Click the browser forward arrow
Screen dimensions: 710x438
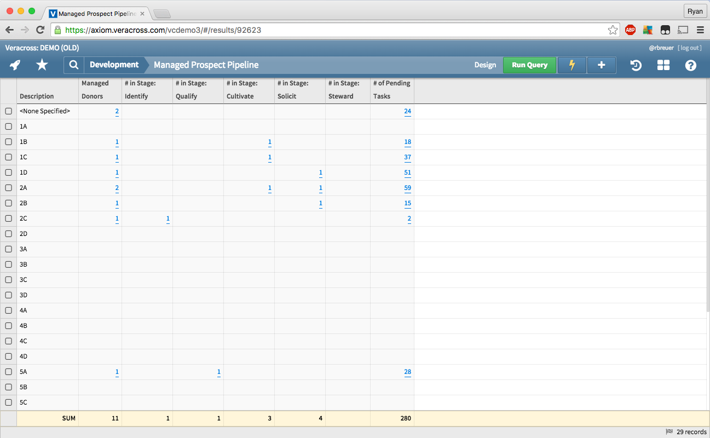(x=25, y=30)
